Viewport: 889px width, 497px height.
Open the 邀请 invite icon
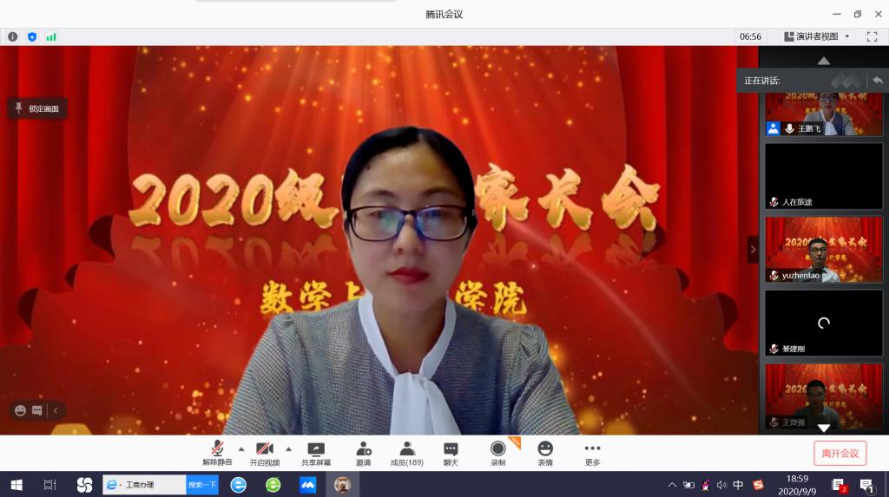(x=363, y=453)
